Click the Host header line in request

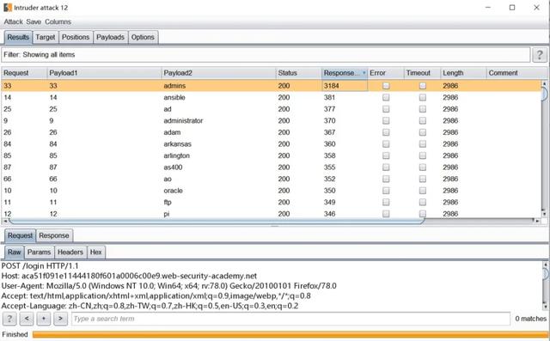point(129,276)
